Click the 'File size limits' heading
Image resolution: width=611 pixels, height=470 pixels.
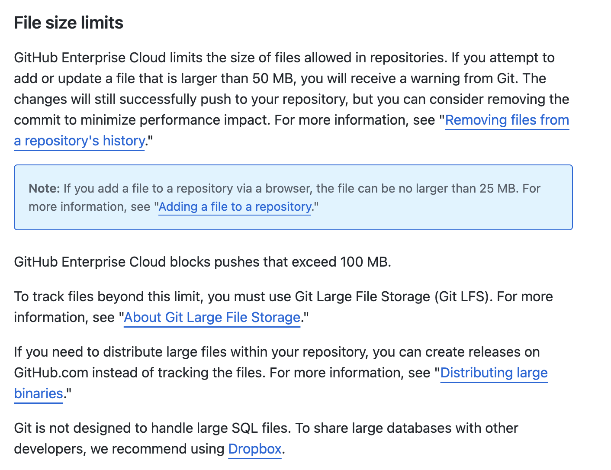coord(69,23)
